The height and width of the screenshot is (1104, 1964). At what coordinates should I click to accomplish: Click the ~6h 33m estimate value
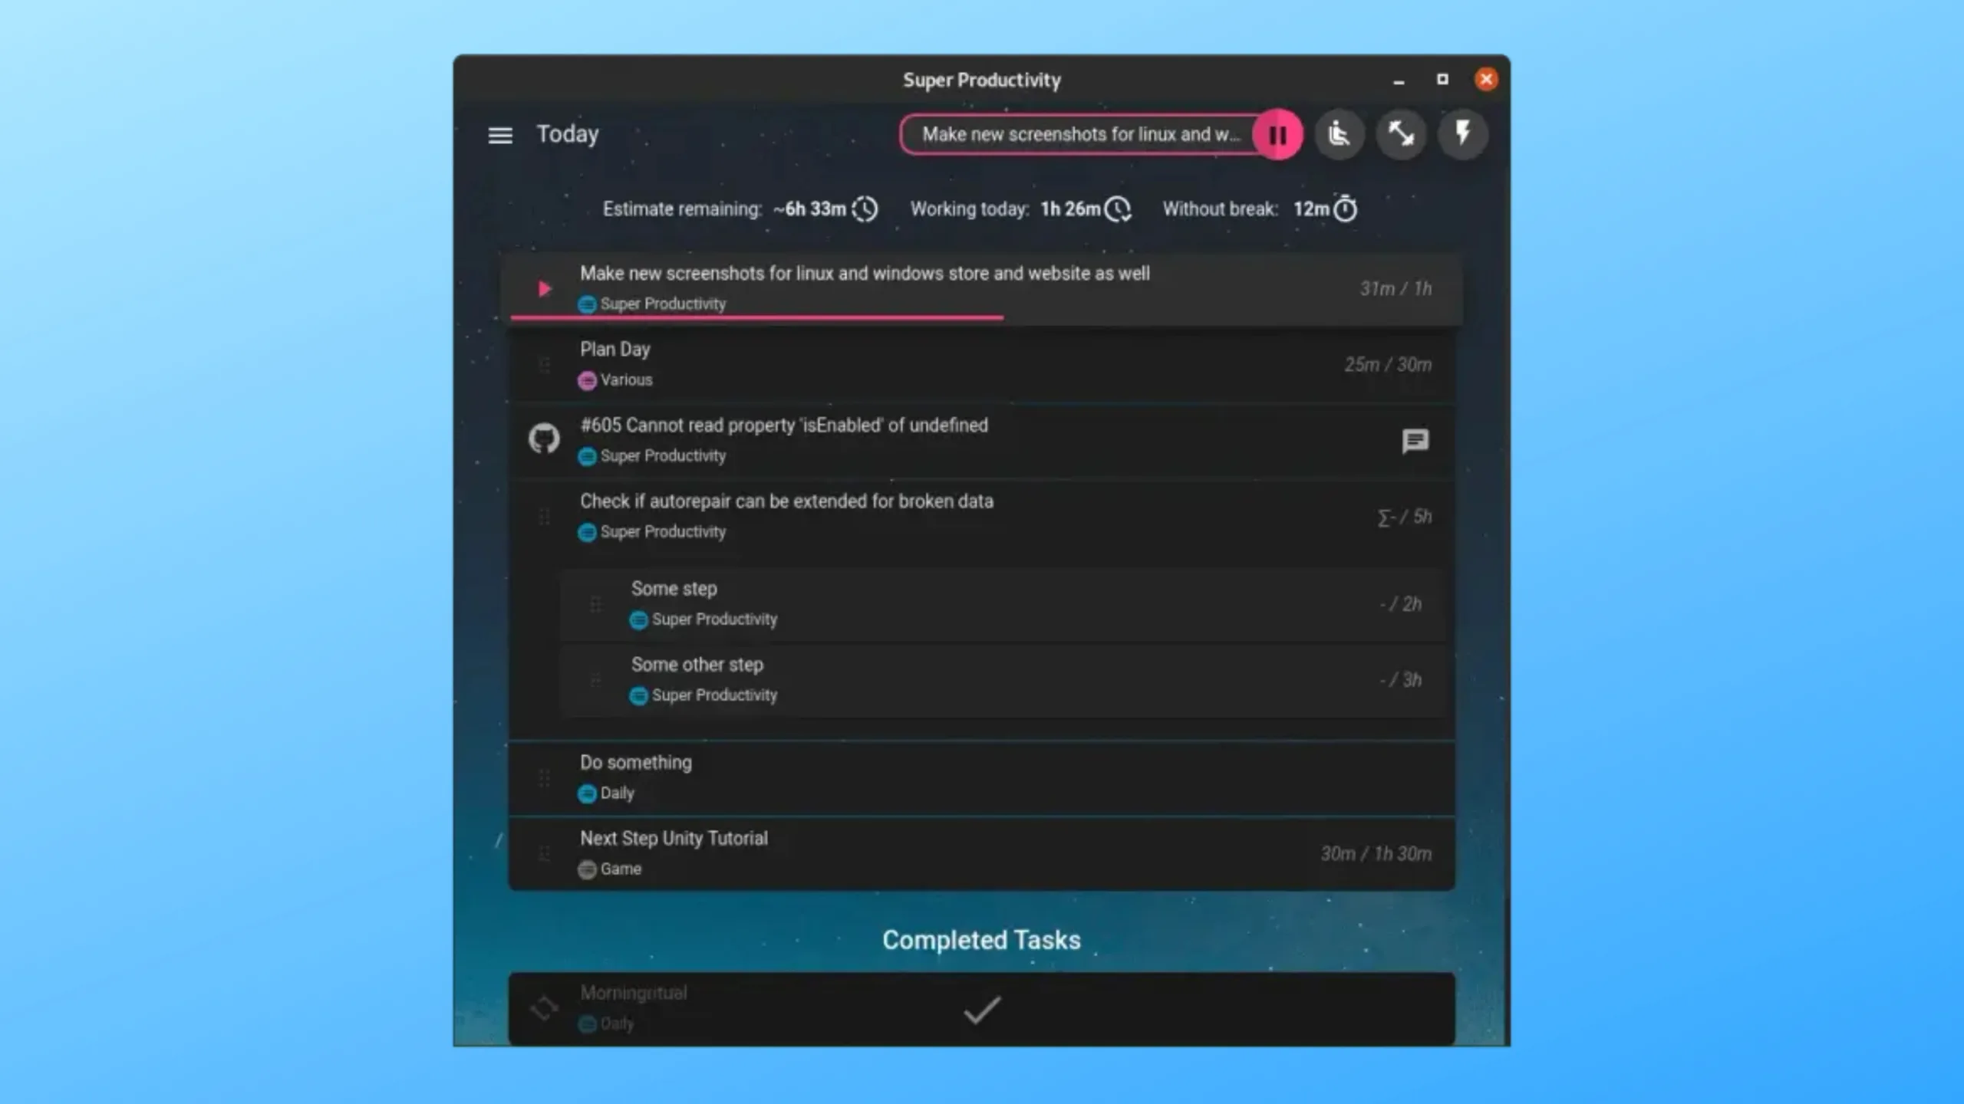[809, 209]
